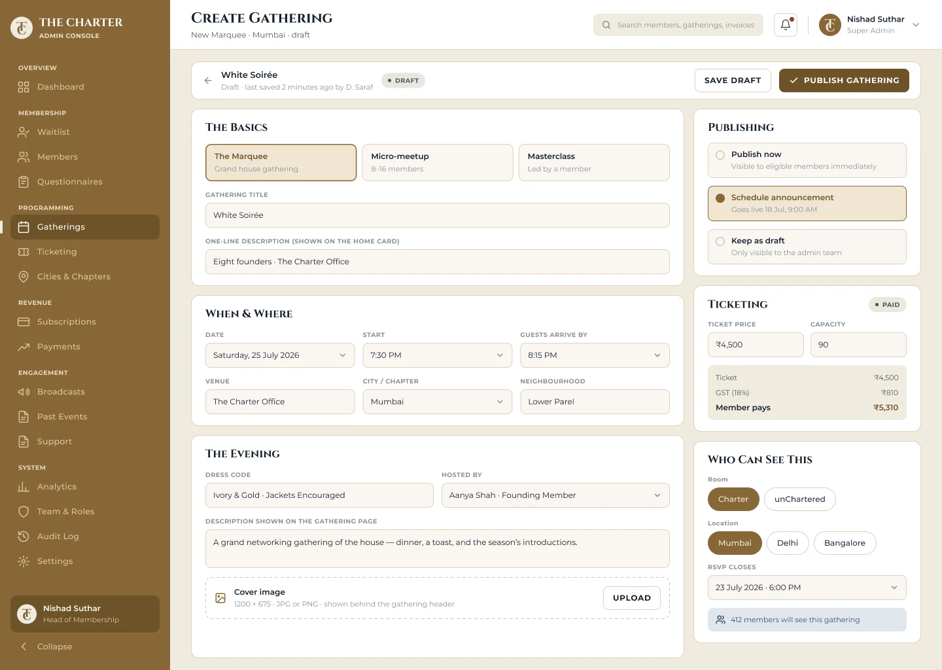Click the Neighbourhood field Lower Parel
942x670 pixels.
[595, 402]
